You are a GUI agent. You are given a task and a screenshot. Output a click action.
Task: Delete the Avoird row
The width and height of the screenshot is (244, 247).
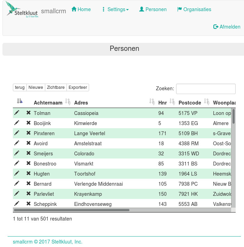29,143
